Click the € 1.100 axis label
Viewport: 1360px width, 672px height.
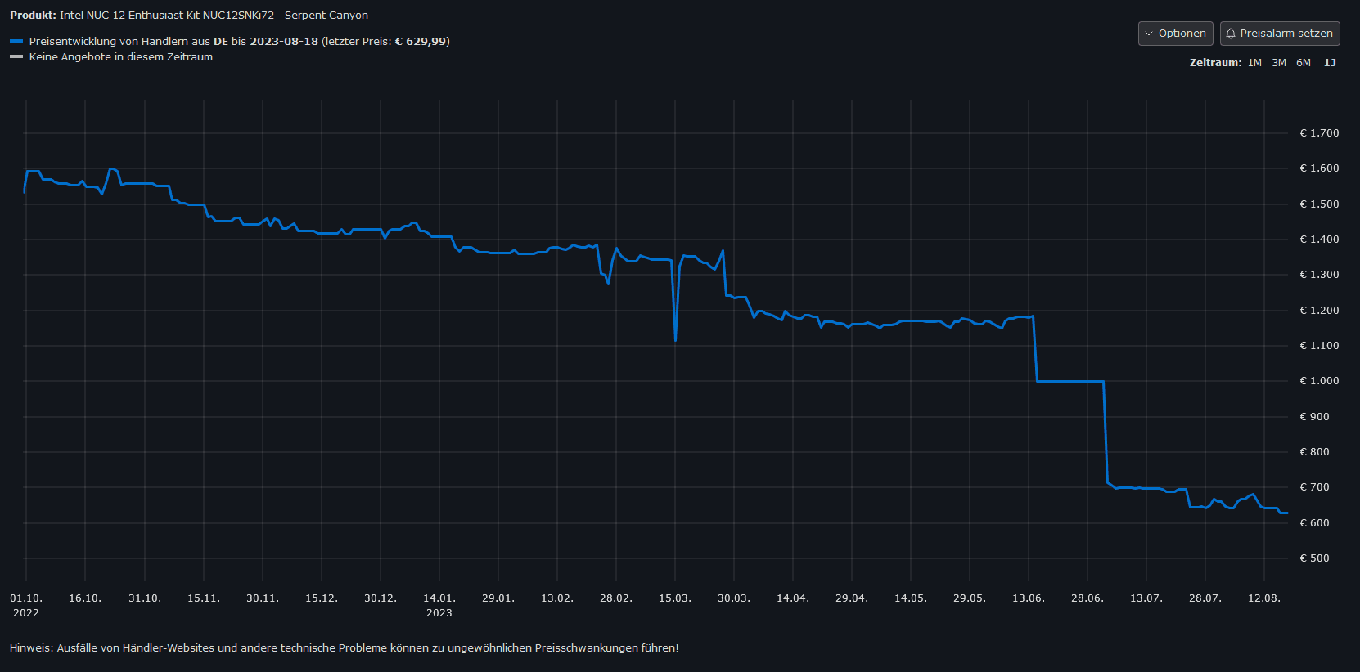click(1319, 346)
